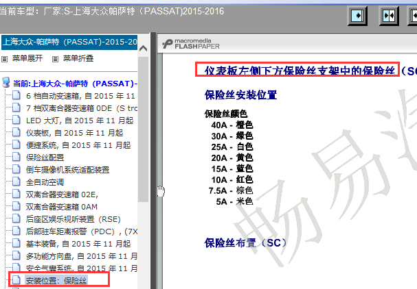Open 安全气囊系统 entry
Screen dimensions: 417x289
[82, 268]
